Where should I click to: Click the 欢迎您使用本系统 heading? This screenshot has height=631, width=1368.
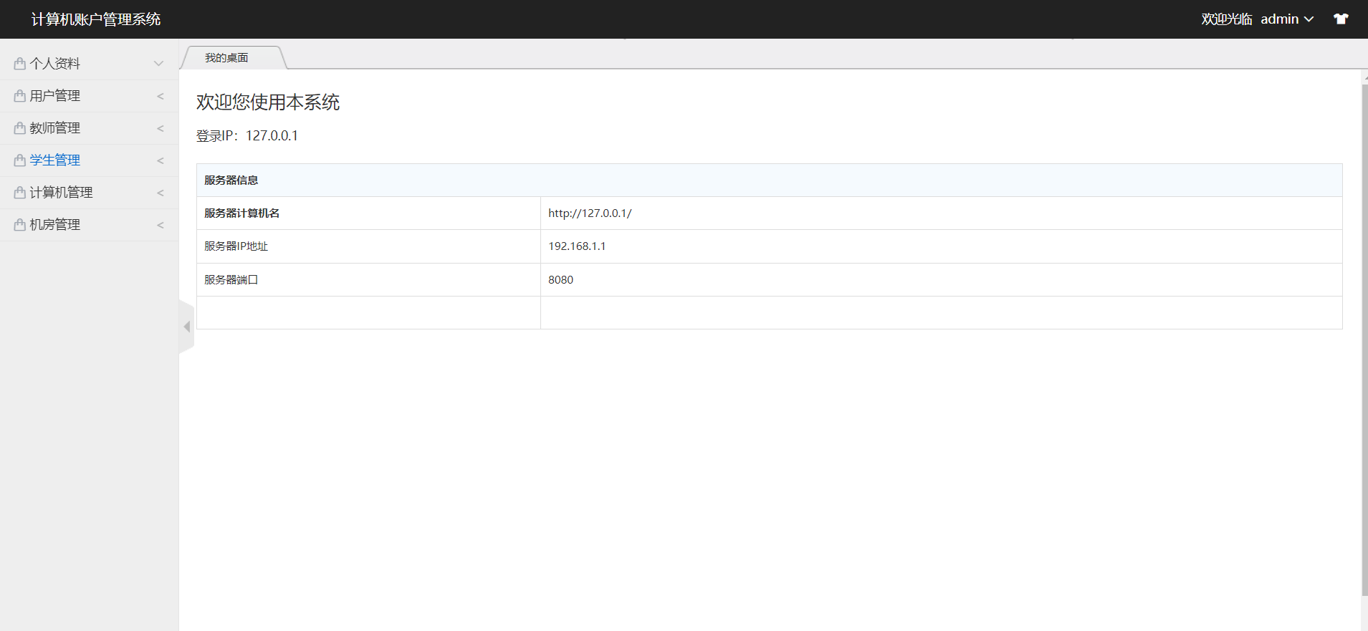268,102
